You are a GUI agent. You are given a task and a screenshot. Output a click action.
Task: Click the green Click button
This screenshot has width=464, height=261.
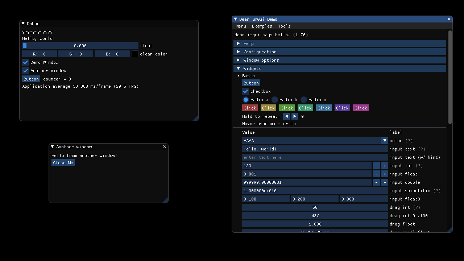pyautogui.click(x=287, y=108)
